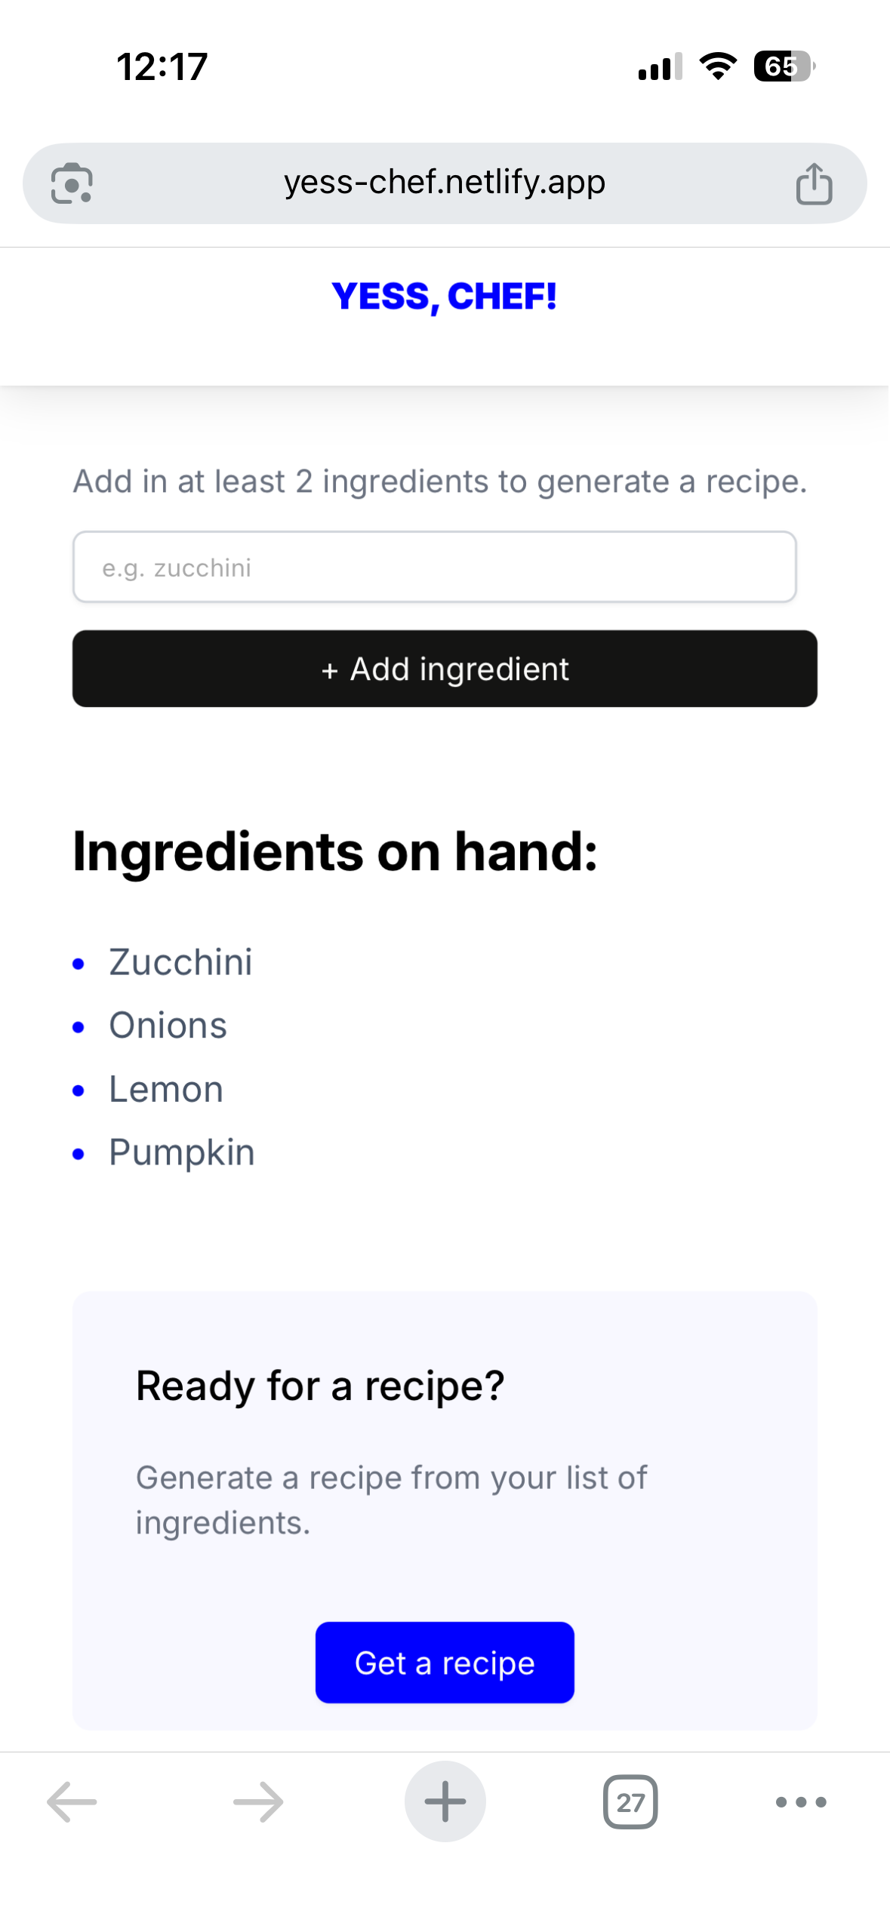Viewport: 890px width, 1929px height.
Task: Tap the cellular signal bars icon
Action: click(660, 66)
